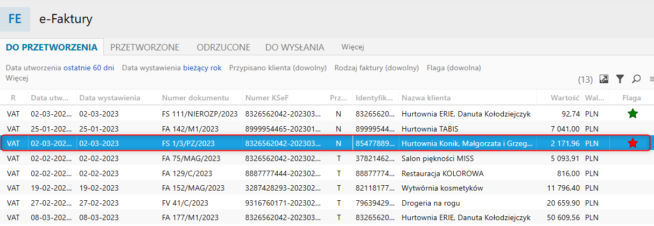
Task: Click the green star flag for FS 111/NIEROZP/2023
Action: (633, 114)
